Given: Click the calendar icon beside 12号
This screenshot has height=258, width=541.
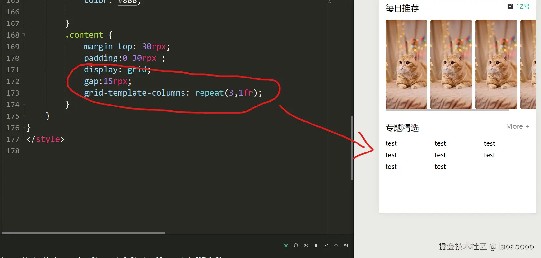Looking at the screenshot, I should [x=510, y=6].
